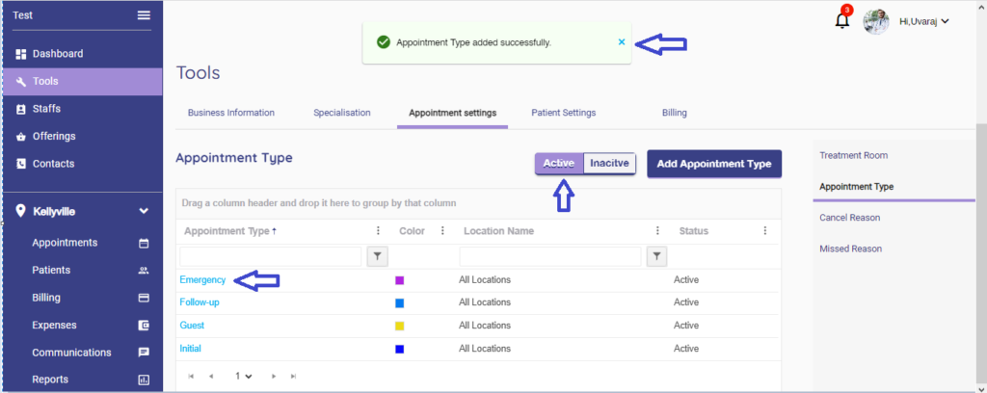Click the yellow color swatch for Guest
987x393 pixels.
click(x=399, y=327)
